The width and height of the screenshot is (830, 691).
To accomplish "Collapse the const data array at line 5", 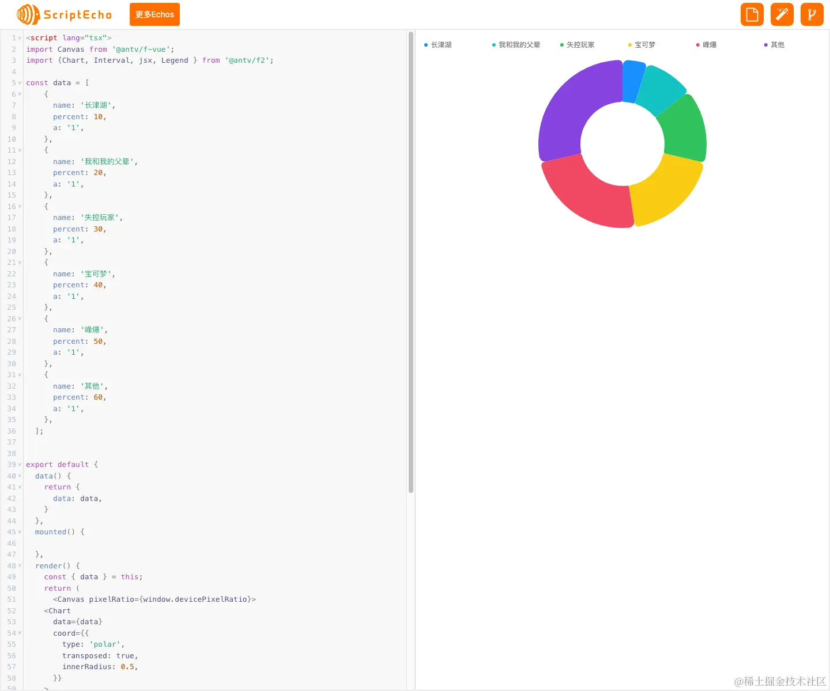I will coord(20,83).
